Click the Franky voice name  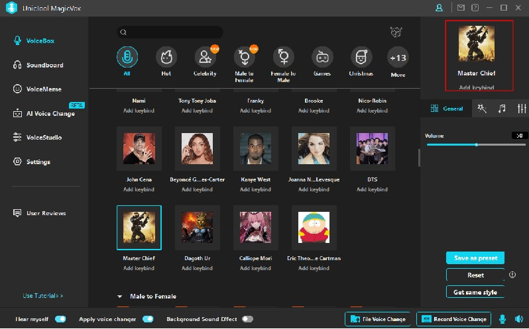click(256, 101)
